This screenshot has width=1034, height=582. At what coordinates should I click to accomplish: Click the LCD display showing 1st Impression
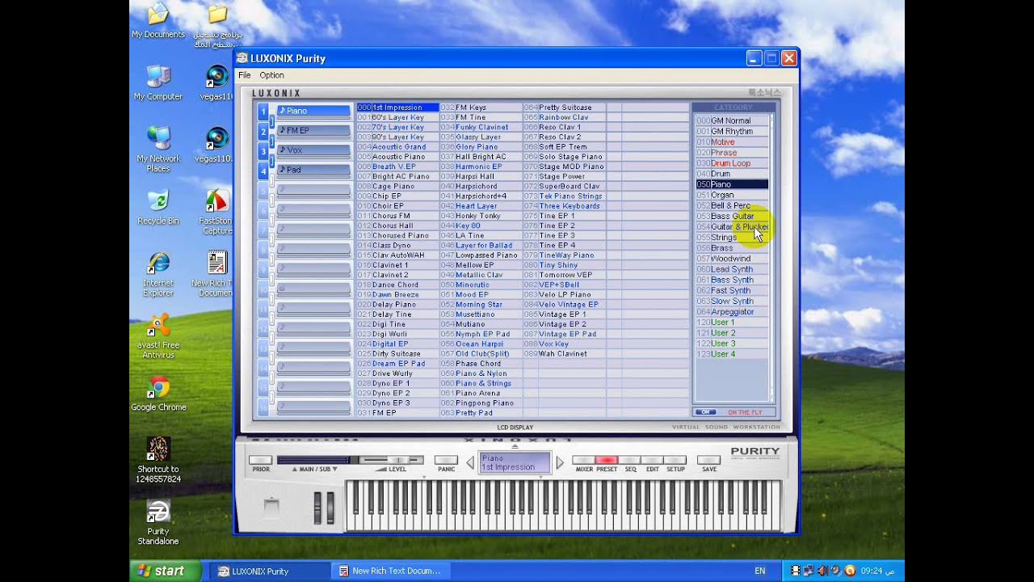pos(515,463)
